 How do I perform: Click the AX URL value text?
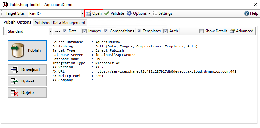coord(166,72)
